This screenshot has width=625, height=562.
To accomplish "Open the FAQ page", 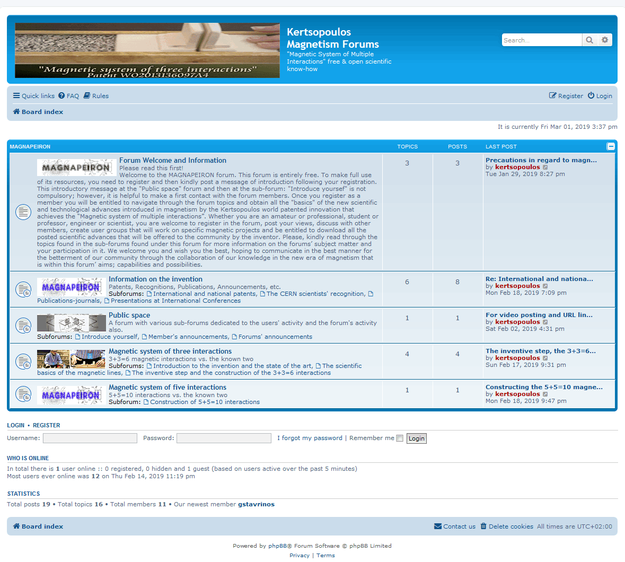I will click(69, 96).
